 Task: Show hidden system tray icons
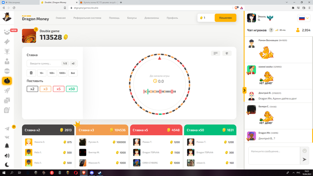pos(293,172)
